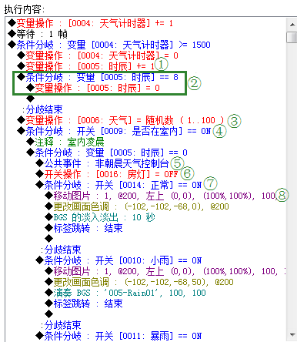Select line '开关操作 [0016: 房灯] = OFF'
The image size is (297, 342).
point(107,174)
